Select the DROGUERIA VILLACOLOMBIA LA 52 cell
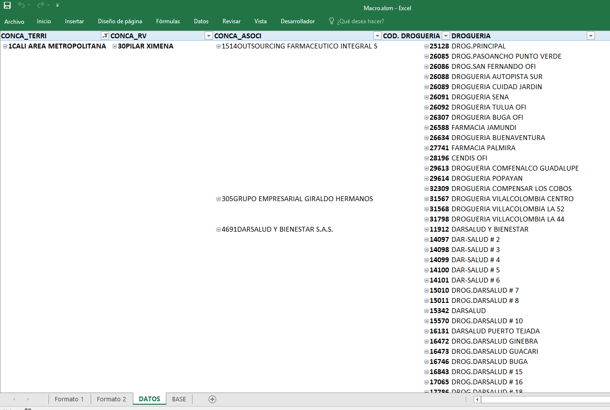 click(508, 209)
